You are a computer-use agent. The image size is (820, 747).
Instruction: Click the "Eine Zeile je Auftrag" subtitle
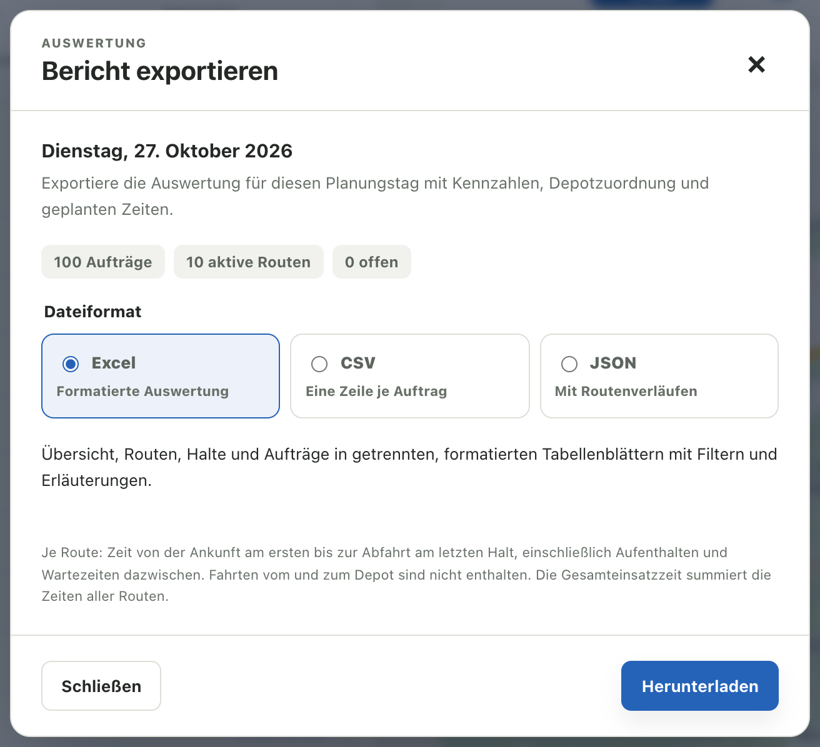pos(376,391)
